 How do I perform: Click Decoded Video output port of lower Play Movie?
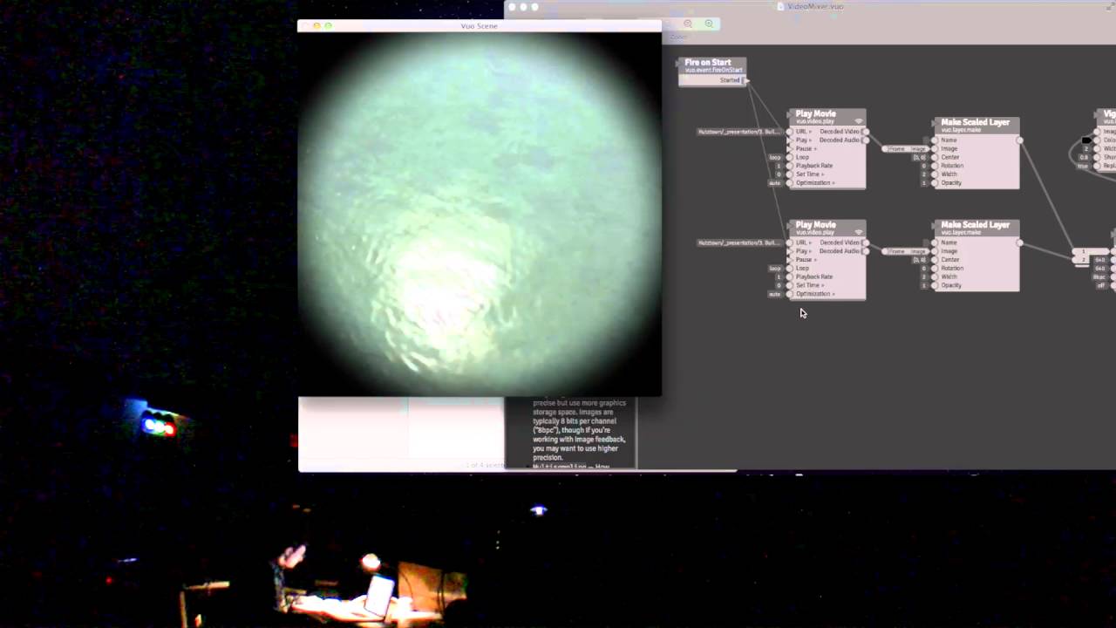[865, 242]
